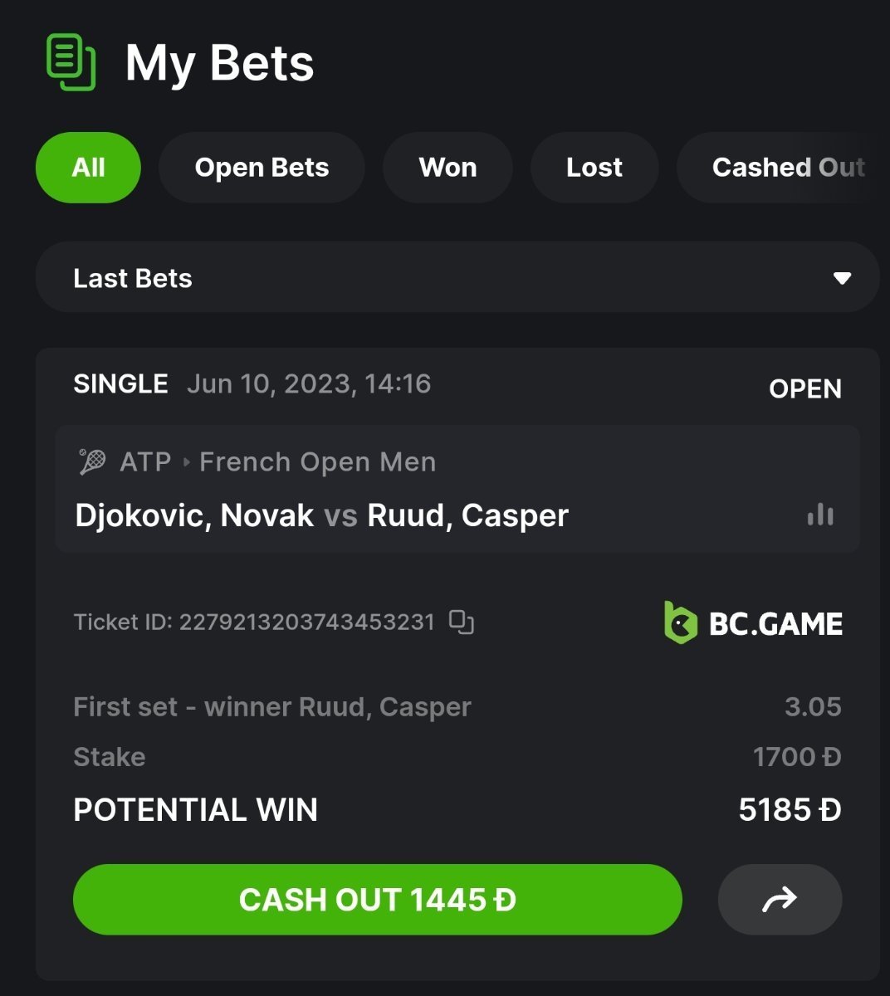Screen dimensions: 890x996
Task: Open the Cashed Out tab
Action: pyautogui.click(x=783, y=168)
